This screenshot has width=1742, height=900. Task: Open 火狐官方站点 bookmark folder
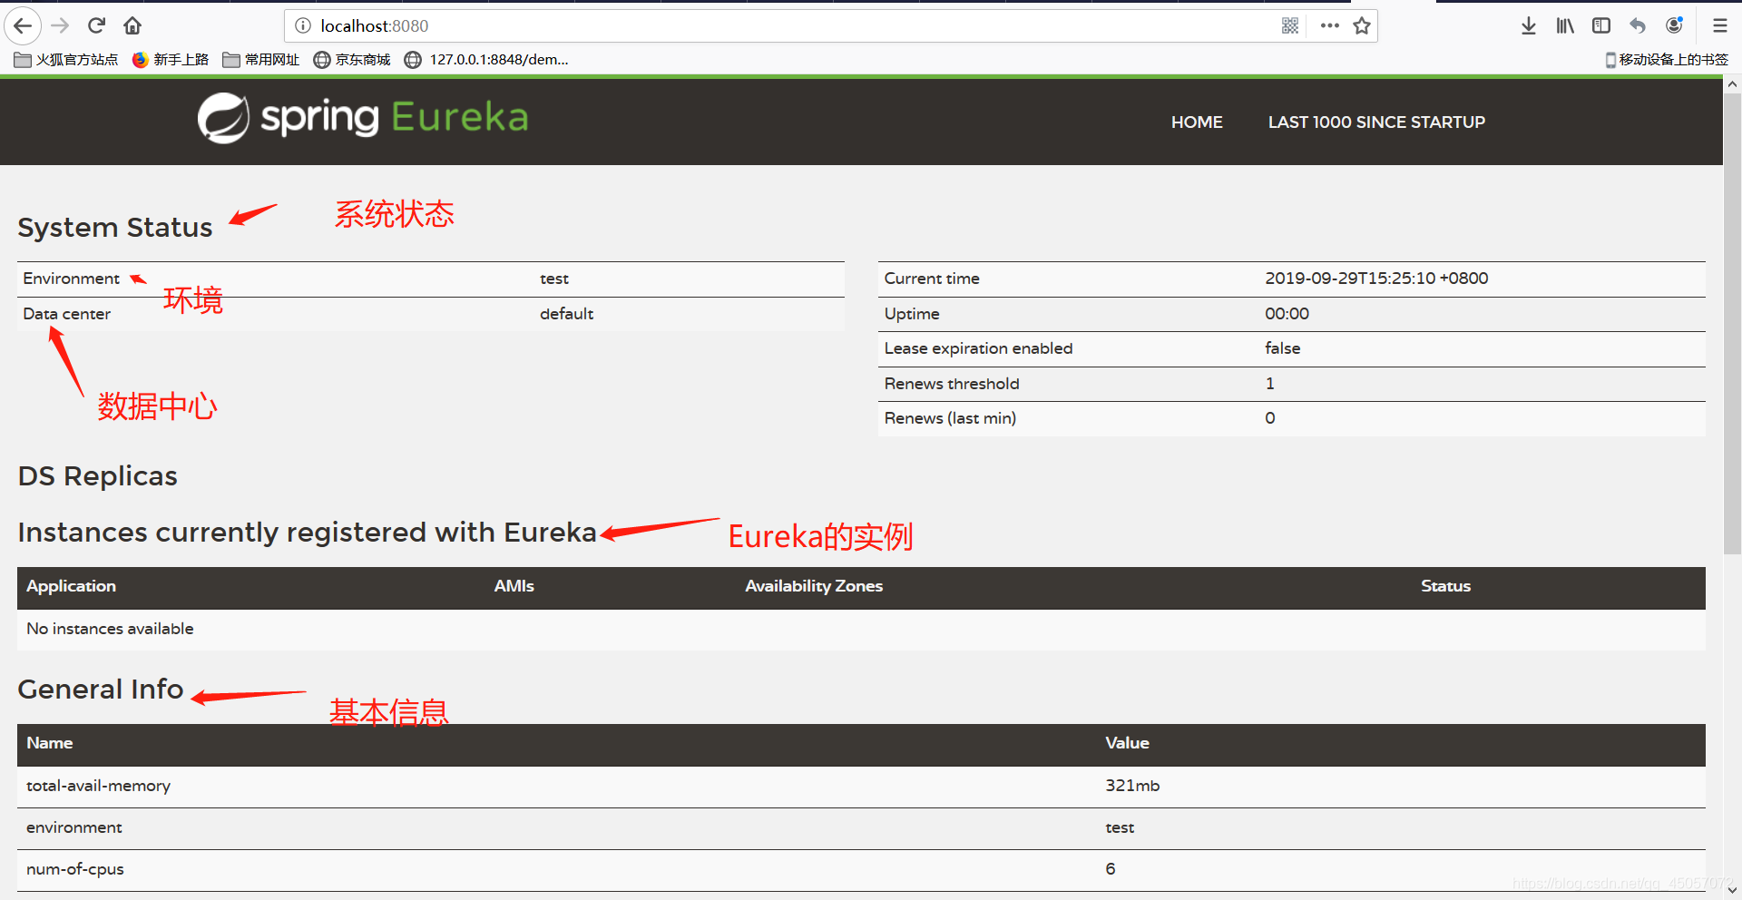click(66, 60)
